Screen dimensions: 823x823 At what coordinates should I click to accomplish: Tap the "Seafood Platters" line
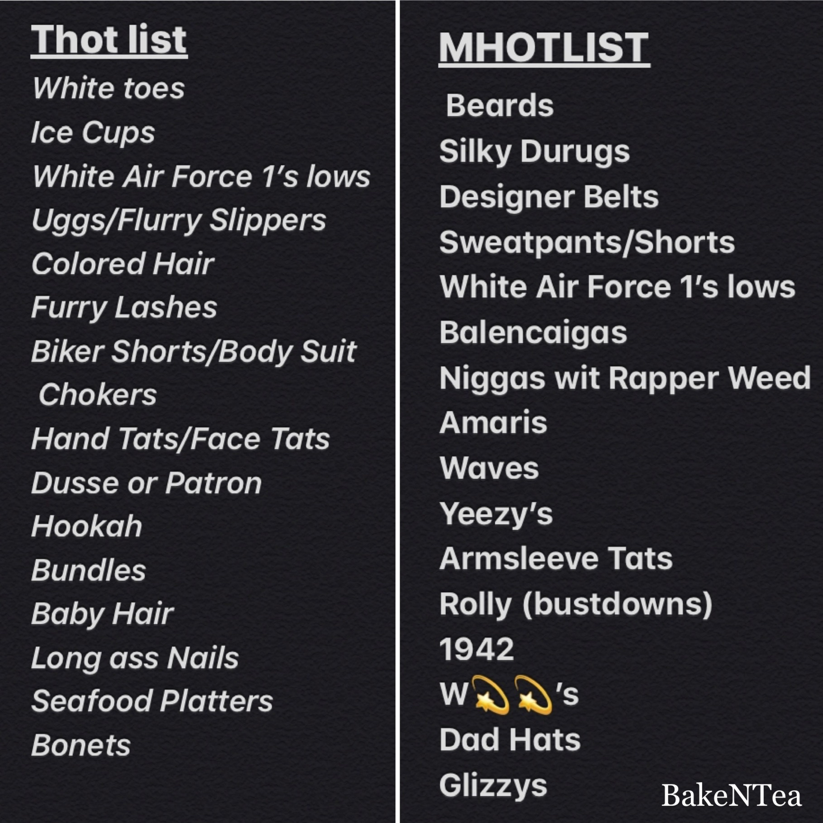click(152, 701)
